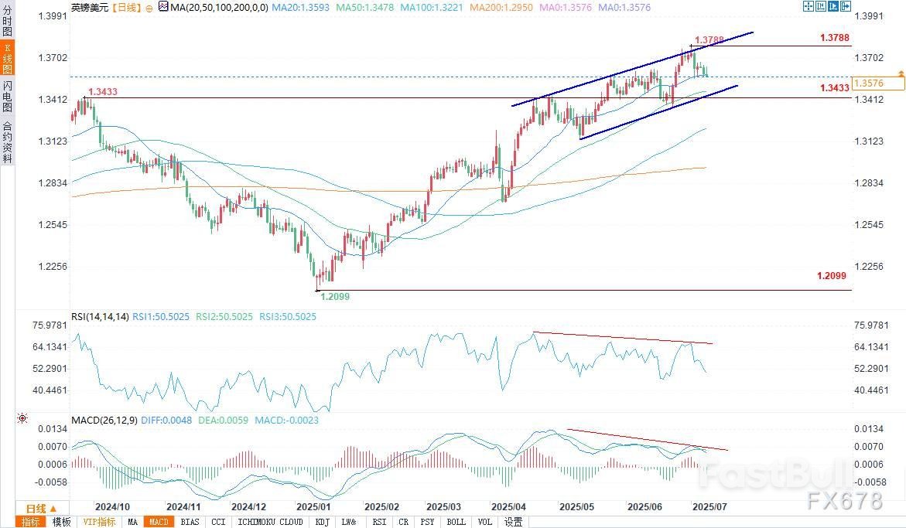The height and width of the screenshot is (528, 906).
Task: Enable the BOLL indicator
Action: point(456,522)
